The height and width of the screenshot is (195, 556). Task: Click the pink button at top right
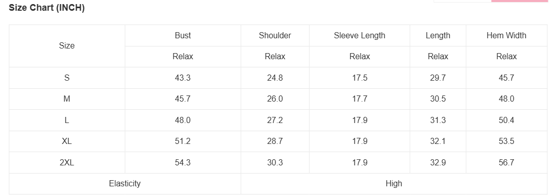tap(519, 1)
